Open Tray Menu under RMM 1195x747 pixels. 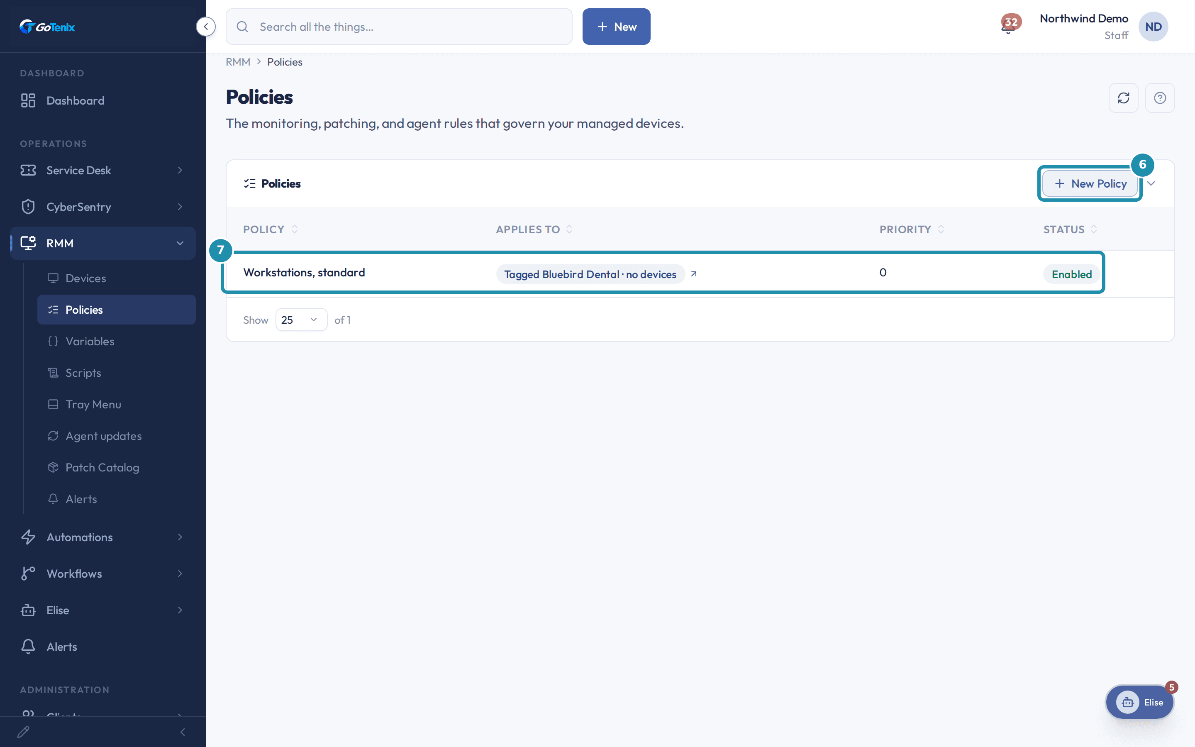point(117,405)
